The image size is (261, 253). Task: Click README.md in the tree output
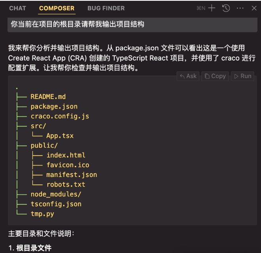(x=48, y=97)
